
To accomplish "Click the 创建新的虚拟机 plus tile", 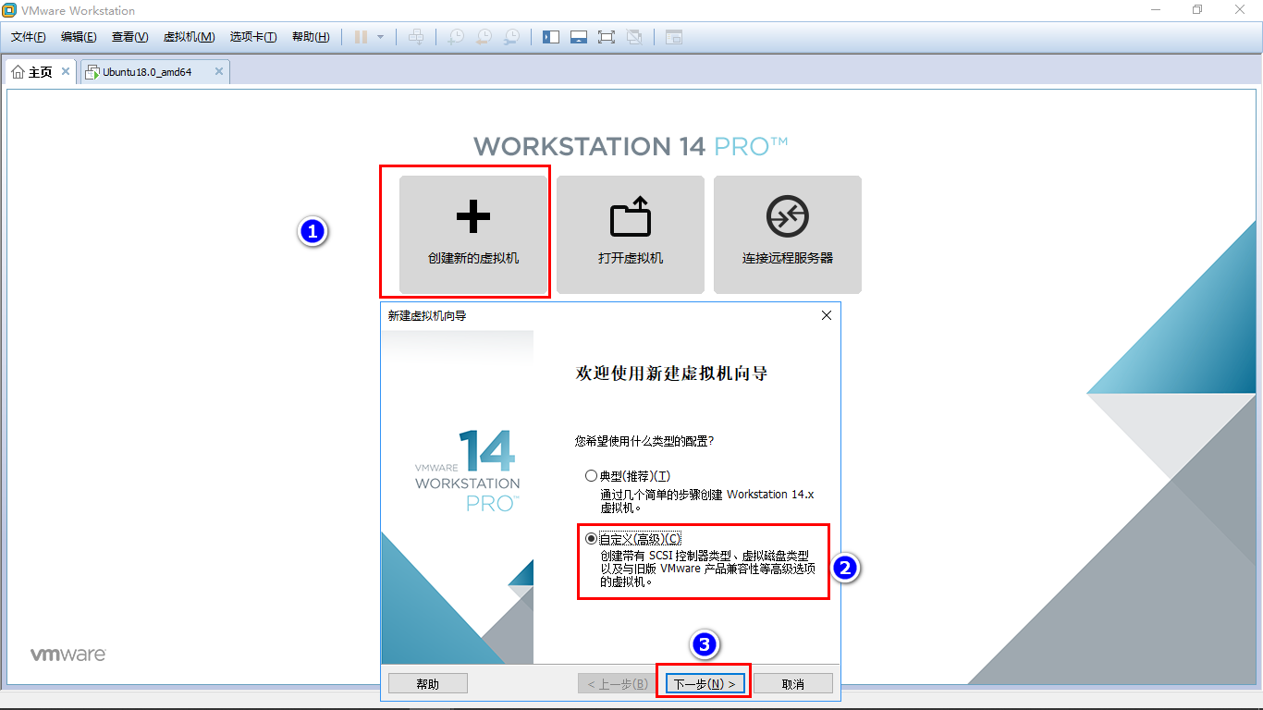I will pos(473,235).
